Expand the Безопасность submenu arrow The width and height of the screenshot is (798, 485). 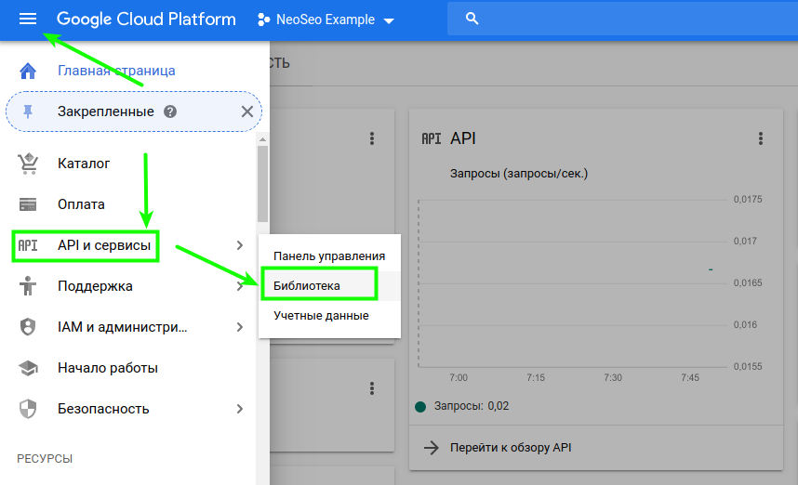240,409
